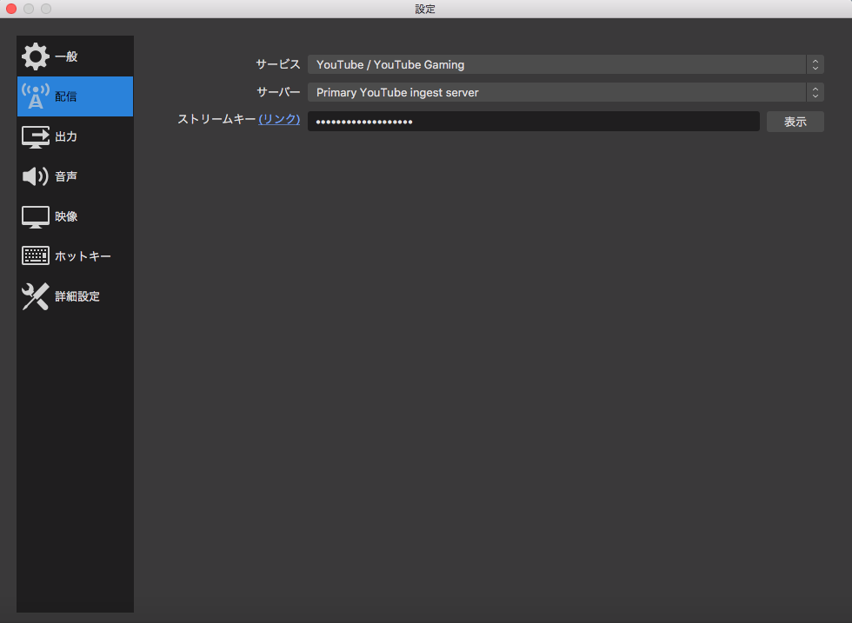This screenshot has width=852, height=623.
Task: Click the stream key password field
Action: 534,122
